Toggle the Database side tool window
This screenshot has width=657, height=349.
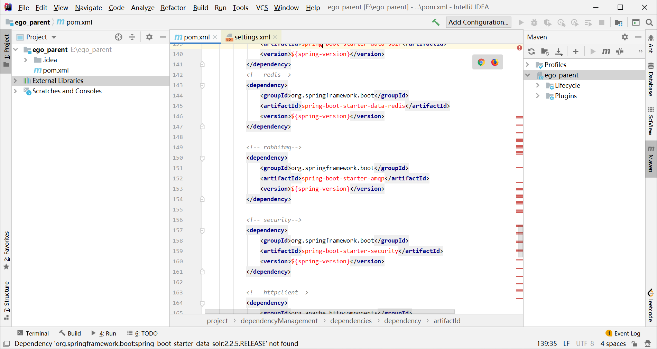click(x=651, y=79)
